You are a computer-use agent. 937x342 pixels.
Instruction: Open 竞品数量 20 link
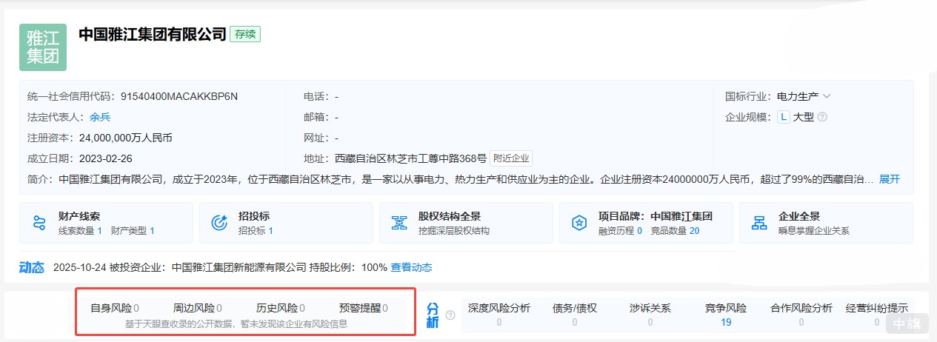[x=675, y=231]
